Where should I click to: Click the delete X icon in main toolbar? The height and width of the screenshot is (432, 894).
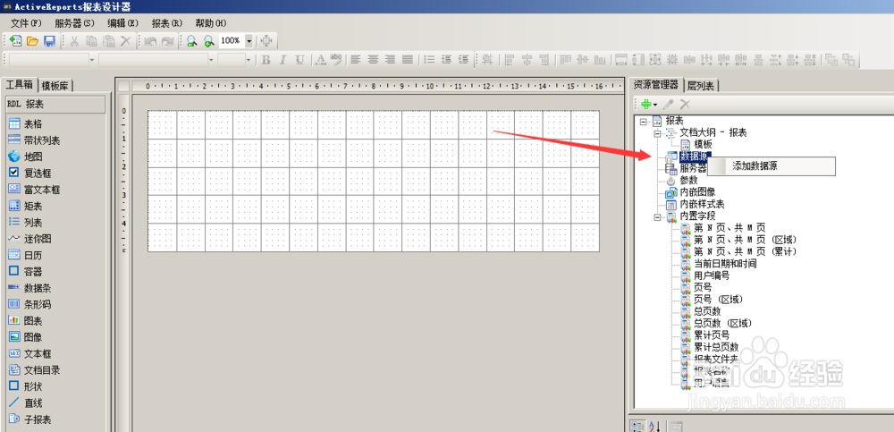click(x=126, y=41)
